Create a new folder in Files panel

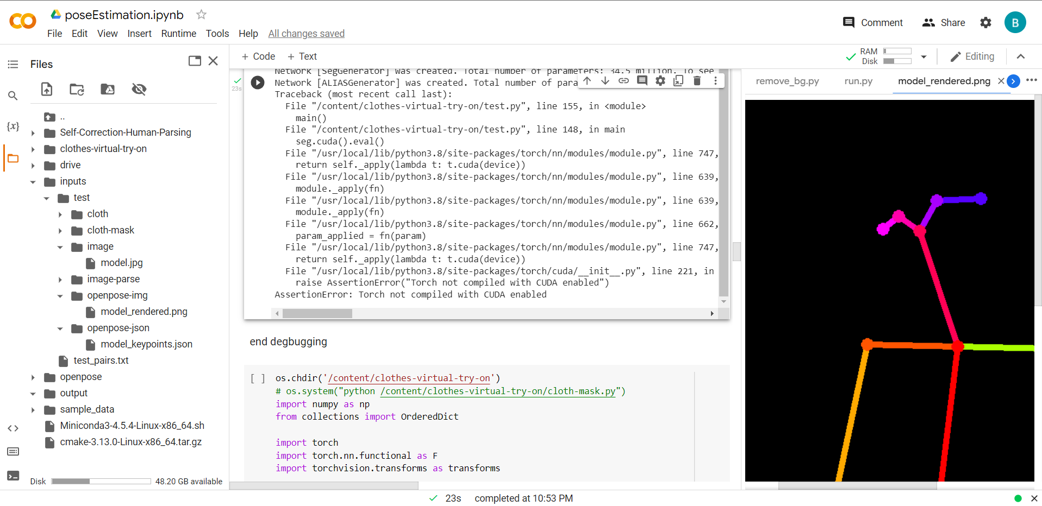click(x=77, y=89)
